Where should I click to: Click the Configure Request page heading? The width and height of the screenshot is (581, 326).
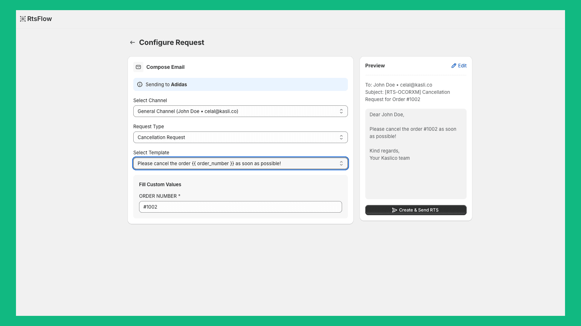(171, 42)
